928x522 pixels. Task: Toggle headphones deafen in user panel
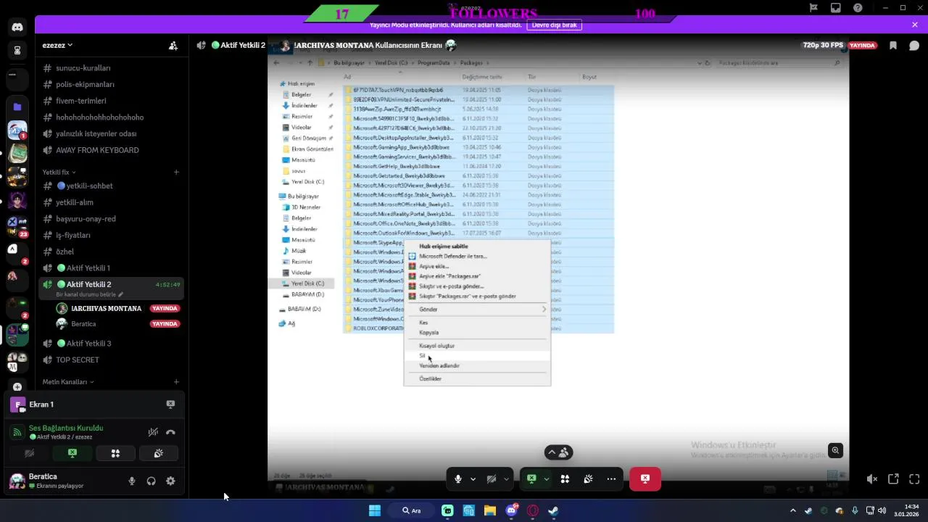coord(151,481)
